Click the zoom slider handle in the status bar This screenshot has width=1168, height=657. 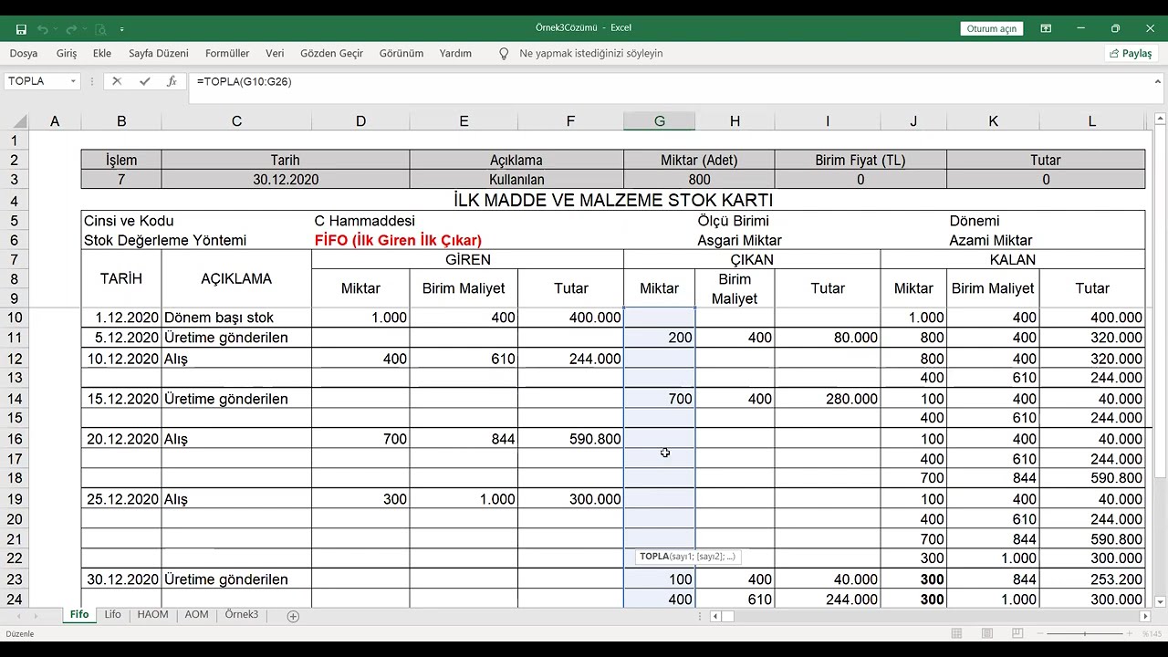point(1085,633)
